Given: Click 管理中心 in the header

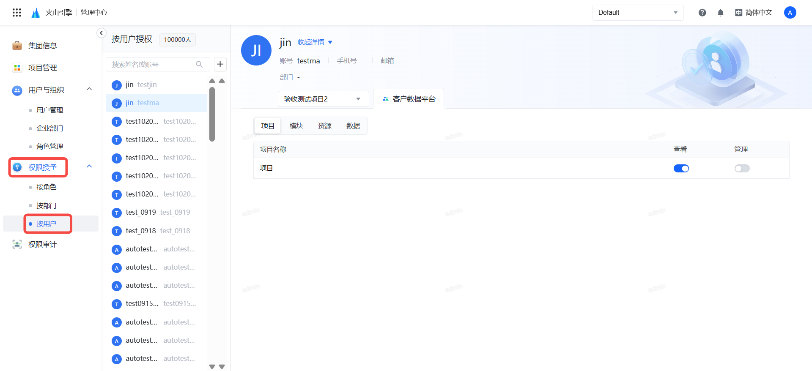Looking at the screenshot, I should pos(94,13).
